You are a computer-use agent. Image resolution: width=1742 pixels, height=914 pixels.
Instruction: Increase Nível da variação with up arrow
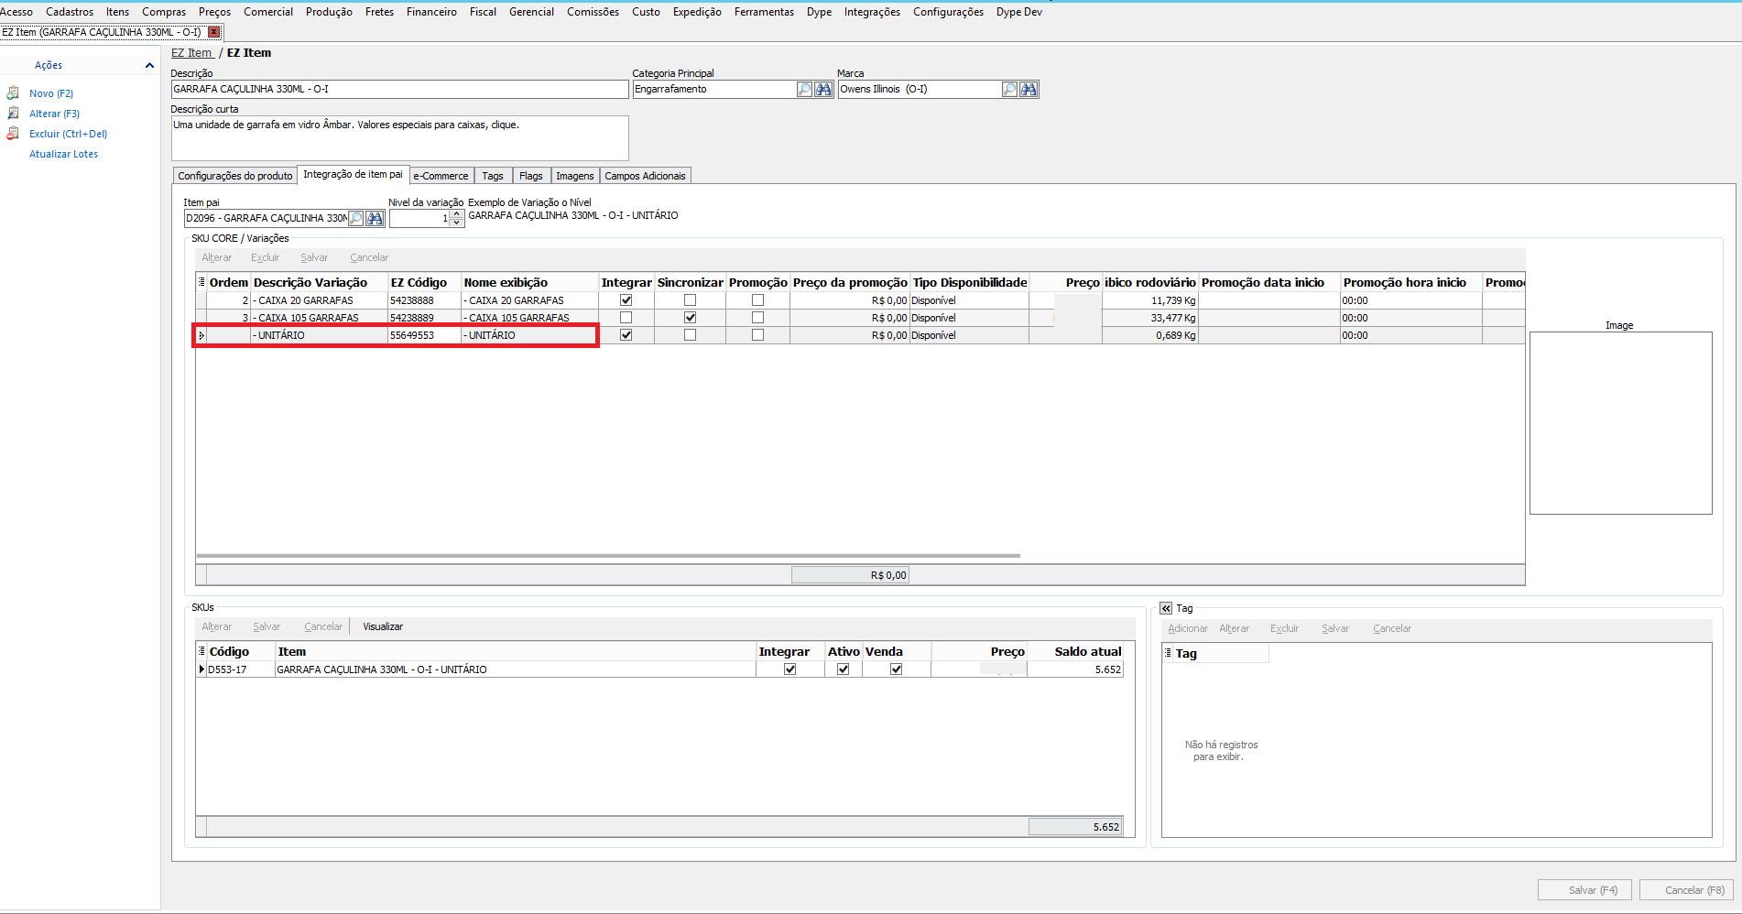click(x=457, y=214)
